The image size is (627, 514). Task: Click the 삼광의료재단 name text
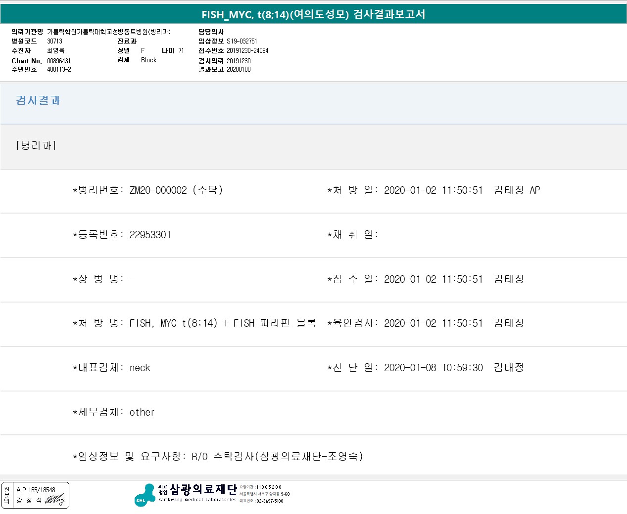(x=203, y=489)
